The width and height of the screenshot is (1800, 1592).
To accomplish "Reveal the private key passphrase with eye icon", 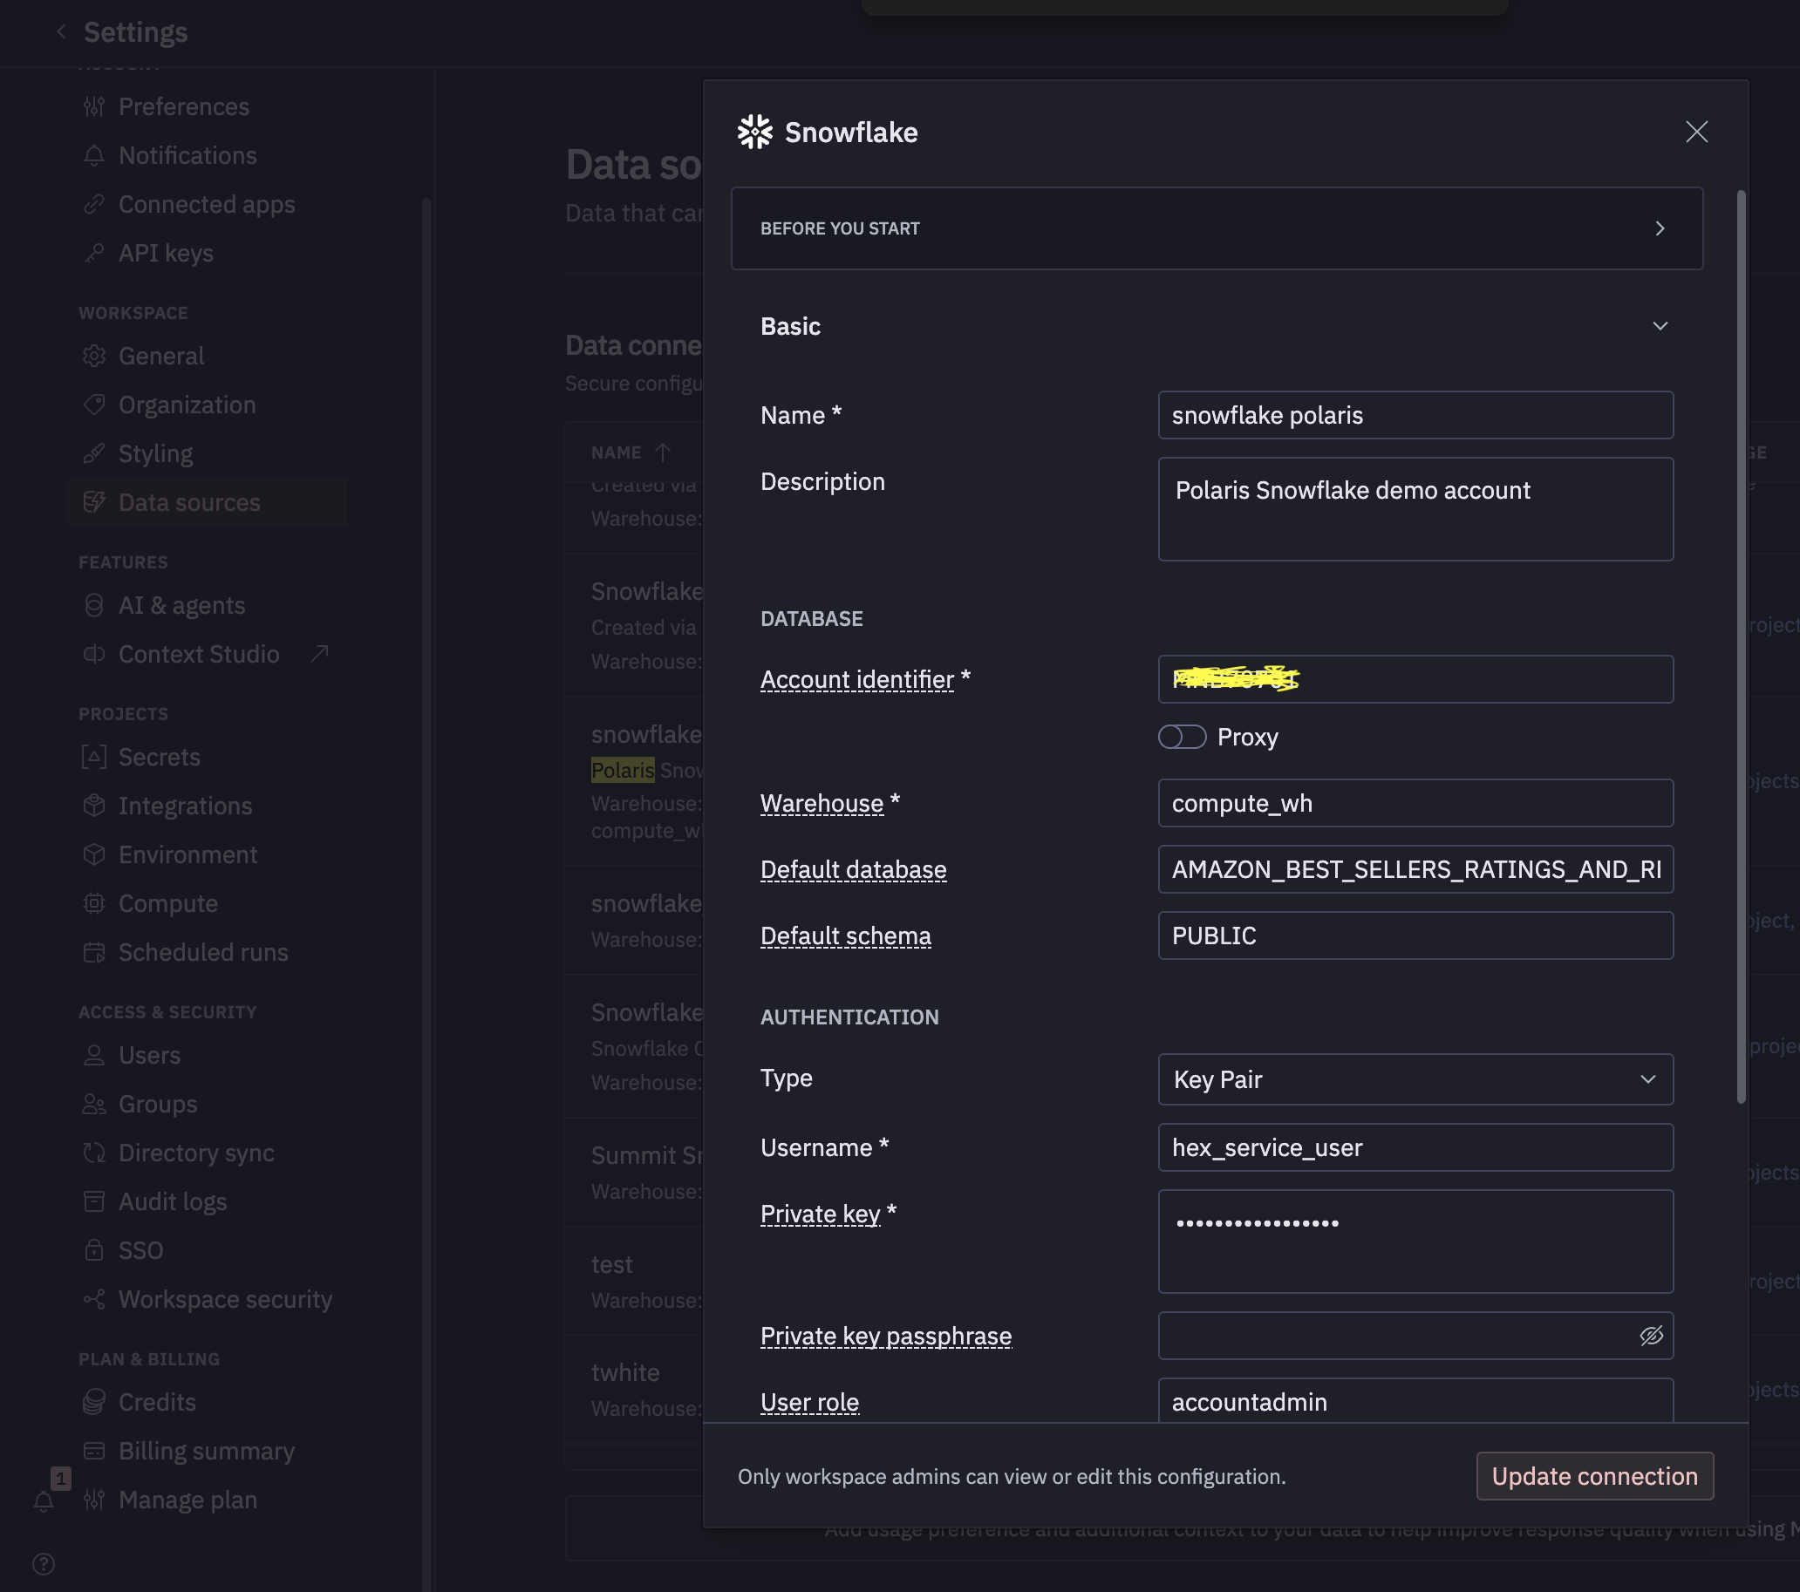I will tap(1651, 1336).
